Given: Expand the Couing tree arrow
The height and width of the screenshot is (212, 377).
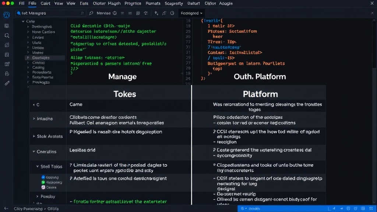Looking at the screenshot, I should click(28, 68).
